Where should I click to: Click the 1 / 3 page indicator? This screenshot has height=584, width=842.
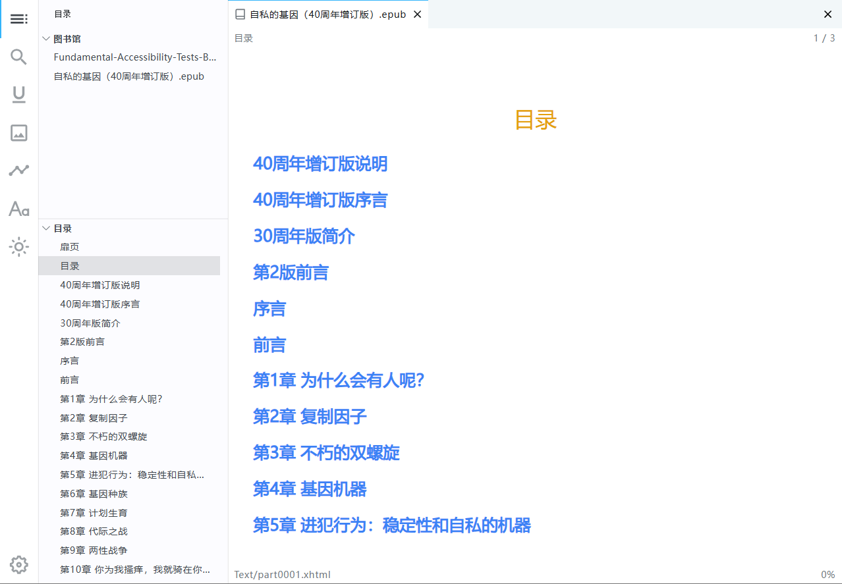[x=824, y=38]
